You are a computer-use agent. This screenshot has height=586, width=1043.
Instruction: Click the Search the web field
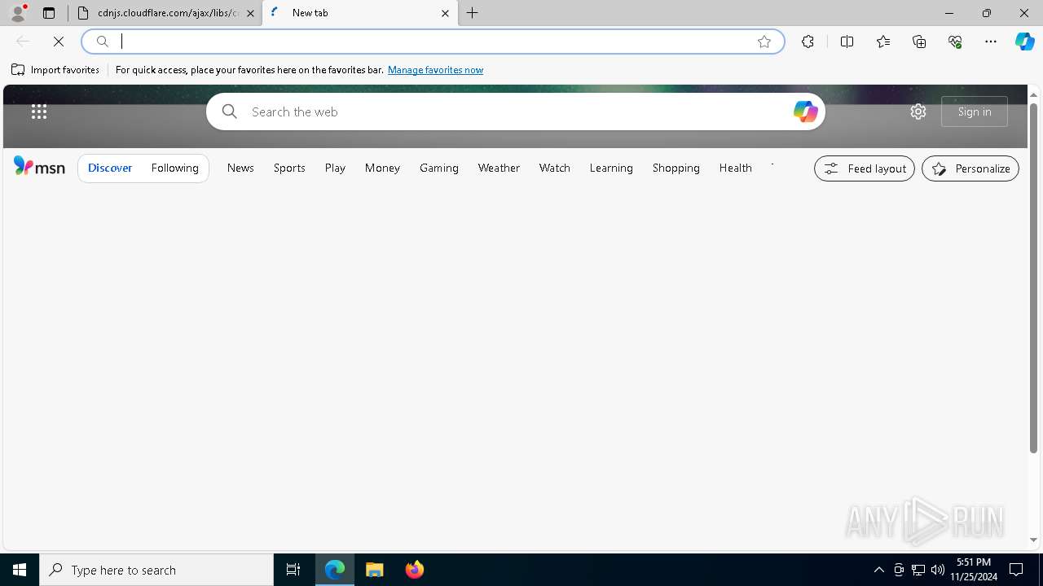[x=515, y=112]
